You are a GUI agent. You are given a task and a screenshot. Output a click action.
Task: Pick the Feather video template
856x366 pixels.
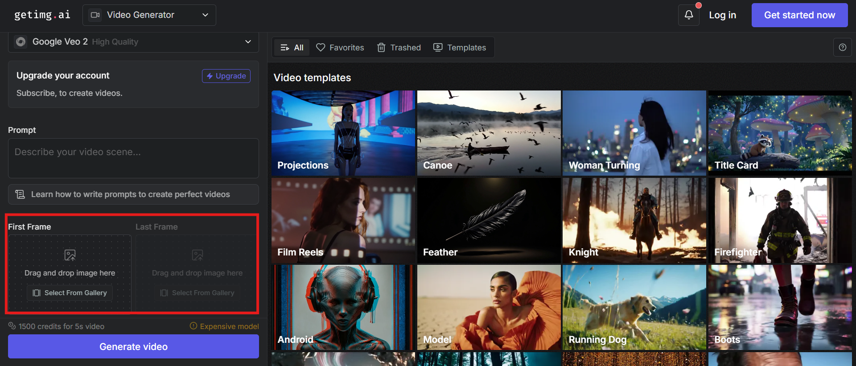click(489, 221)
